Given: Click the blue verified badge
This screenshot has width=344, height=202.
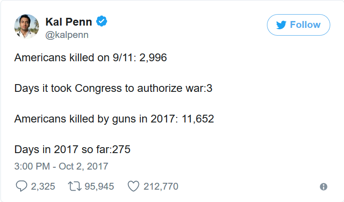Looking at the screenshot, I should click(x=101, y=21).
